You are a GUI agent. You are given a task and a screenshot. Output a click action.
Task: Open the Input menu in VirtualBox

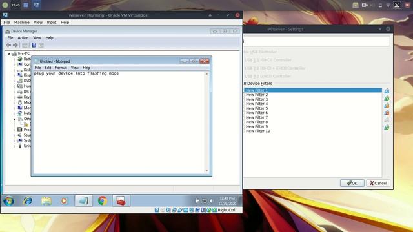(x=52, y=23)
